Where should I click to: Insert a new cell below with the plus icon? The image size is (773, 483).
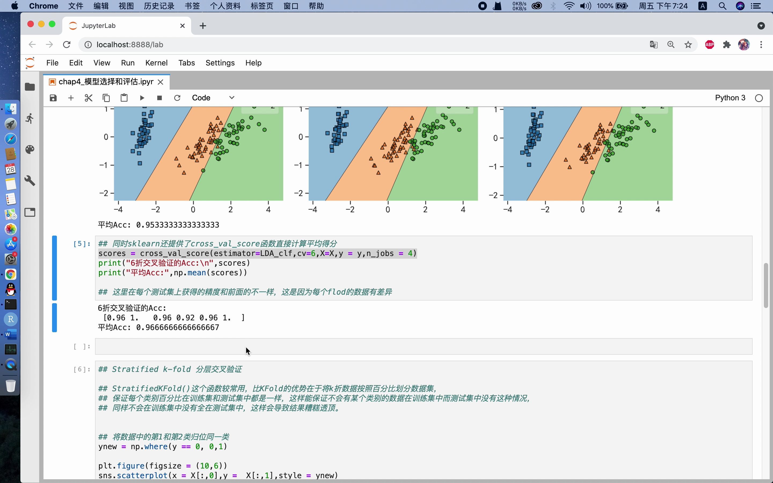(71, 98)
